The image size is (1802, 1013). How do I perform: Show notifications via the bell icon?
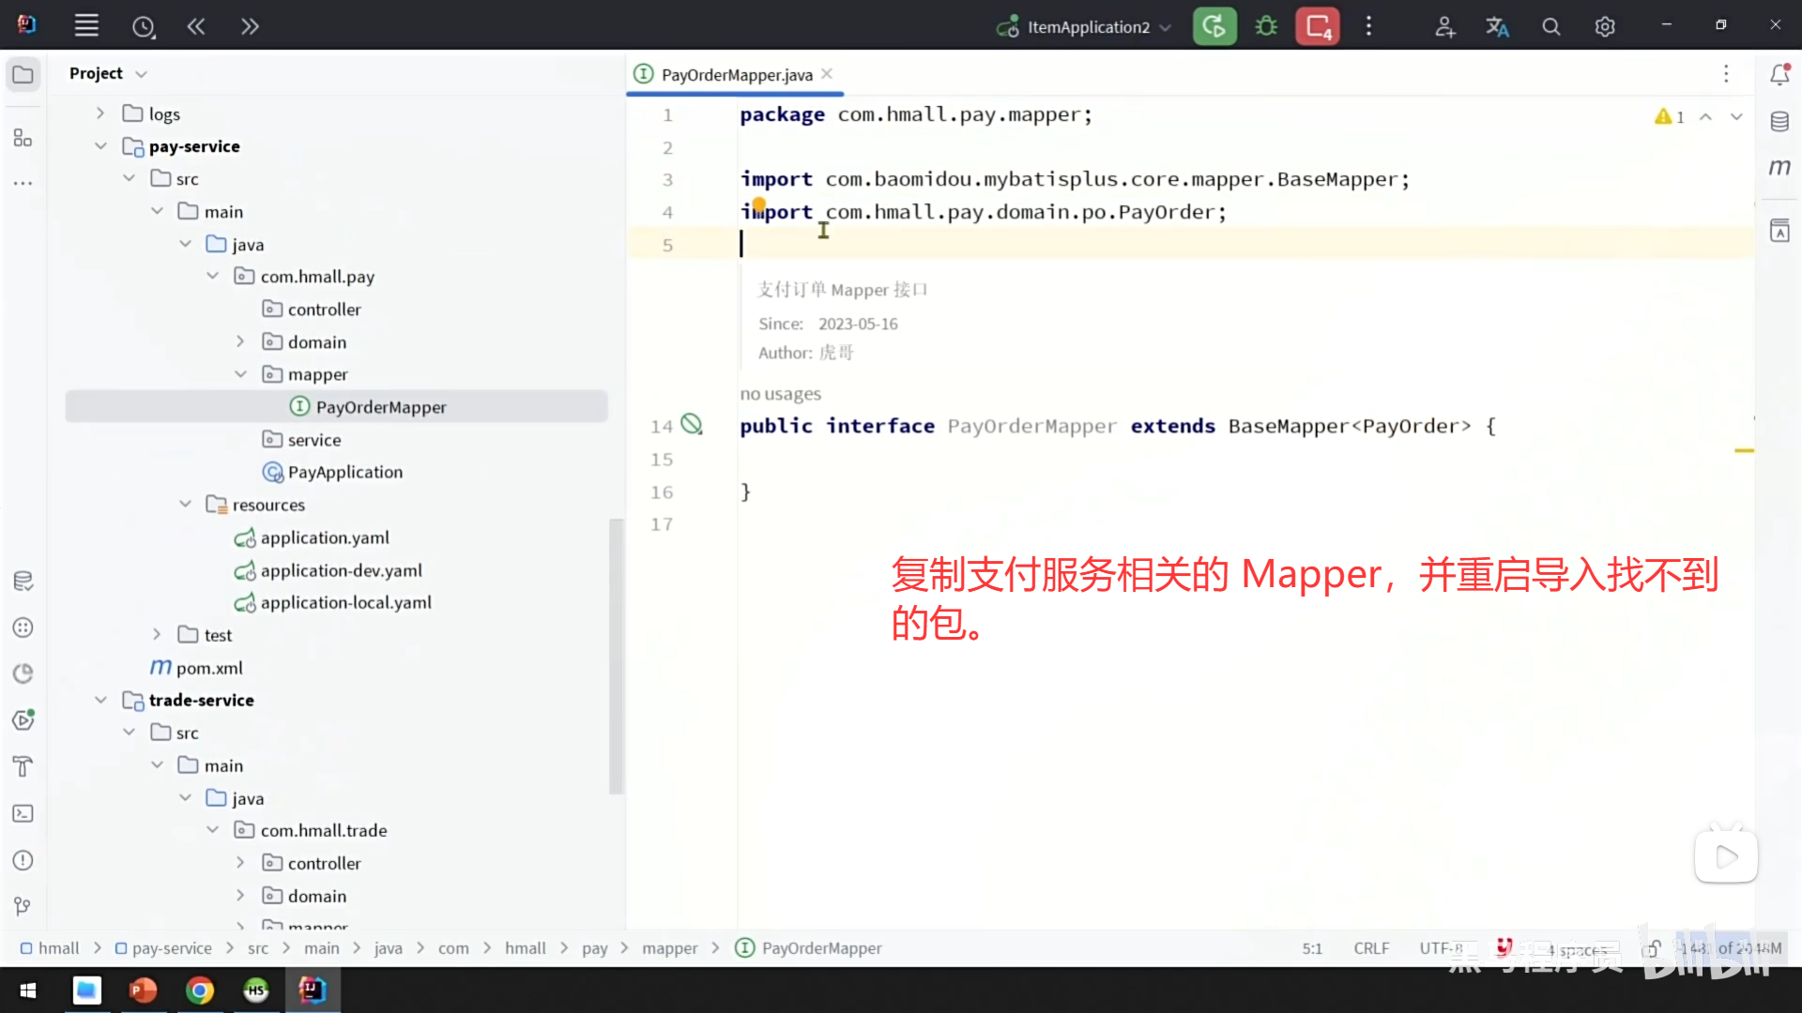1779,74
